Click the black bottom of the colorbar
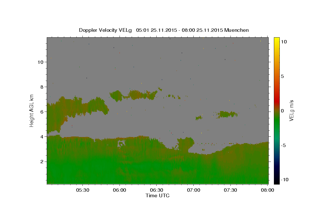 tap(276, 181)
